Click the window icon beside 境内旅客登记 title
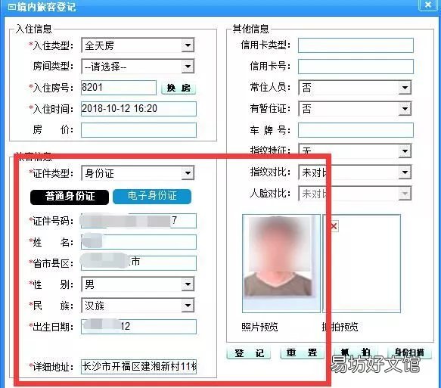441x388 pixels. click(11, 7)
